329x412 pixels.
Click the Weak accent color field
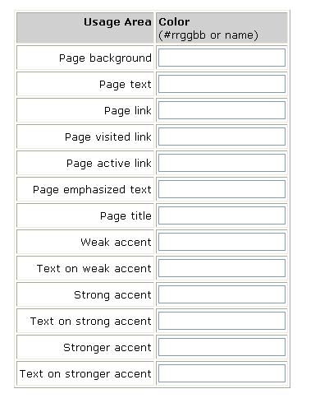tap(222, 242)
